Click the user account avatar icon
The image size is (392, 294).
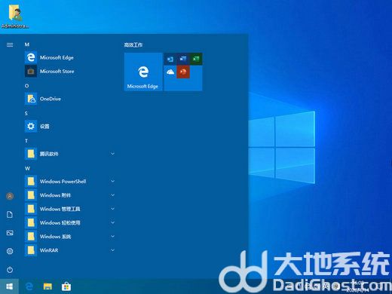(10, 196)
